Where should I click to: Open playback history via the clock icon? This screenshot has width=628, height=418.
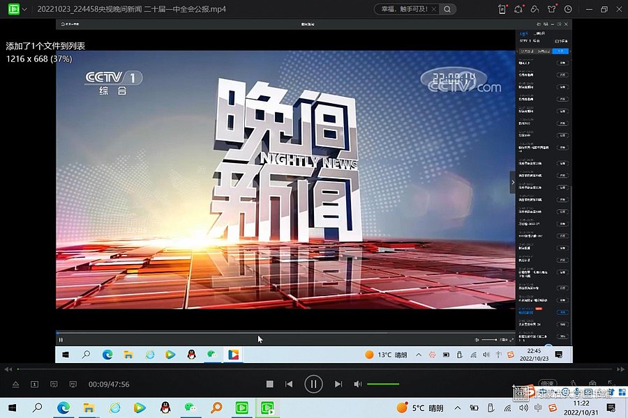tap(568, 9)
